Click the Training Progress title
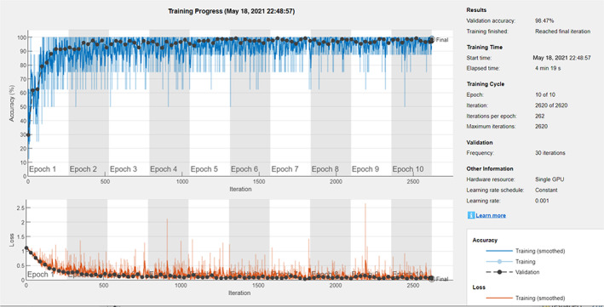The height and width of the screenshot is (307, 604). pyautogui.click(x=231, y=12)
